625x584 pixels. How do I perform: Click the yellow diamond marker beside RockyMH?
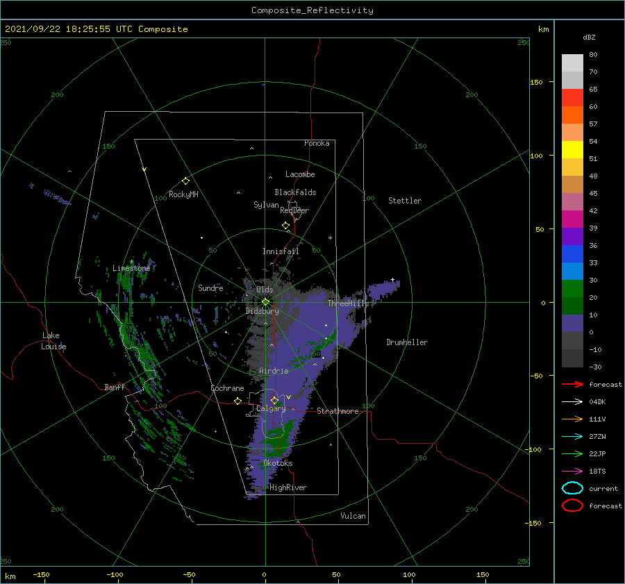click(x=185, y=181)
